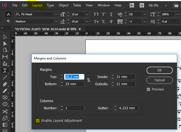Open the Table menu
Viewport: 181px width, 132px height.
pyautogui.click(x=77, y=5)
